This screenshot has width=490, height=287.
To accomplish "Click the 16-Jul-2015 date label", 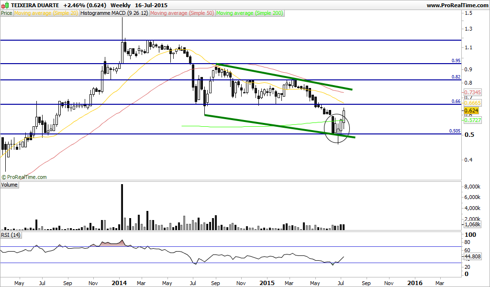I will click(151, 5).
